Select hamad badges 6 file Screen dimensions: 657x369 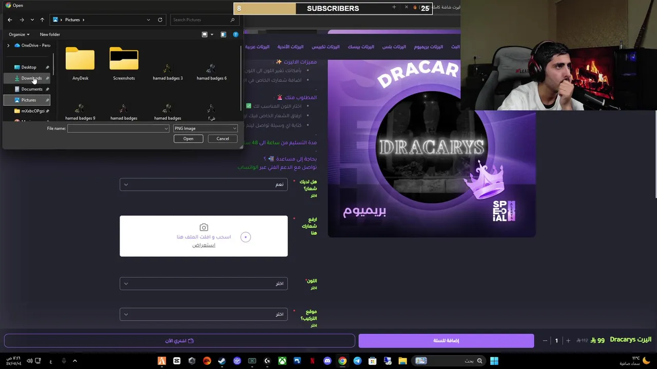pos(211,71)
